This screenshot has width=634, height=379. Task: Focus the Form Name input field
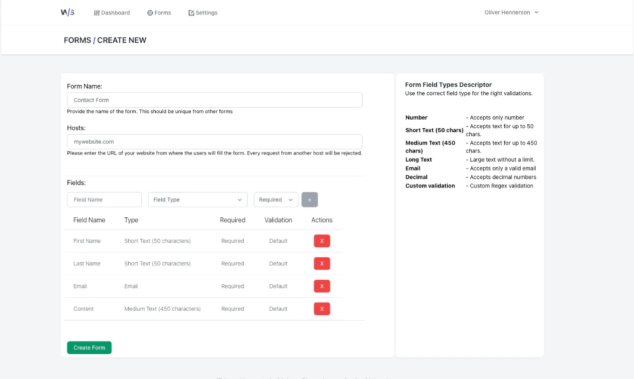coord(215,100)
